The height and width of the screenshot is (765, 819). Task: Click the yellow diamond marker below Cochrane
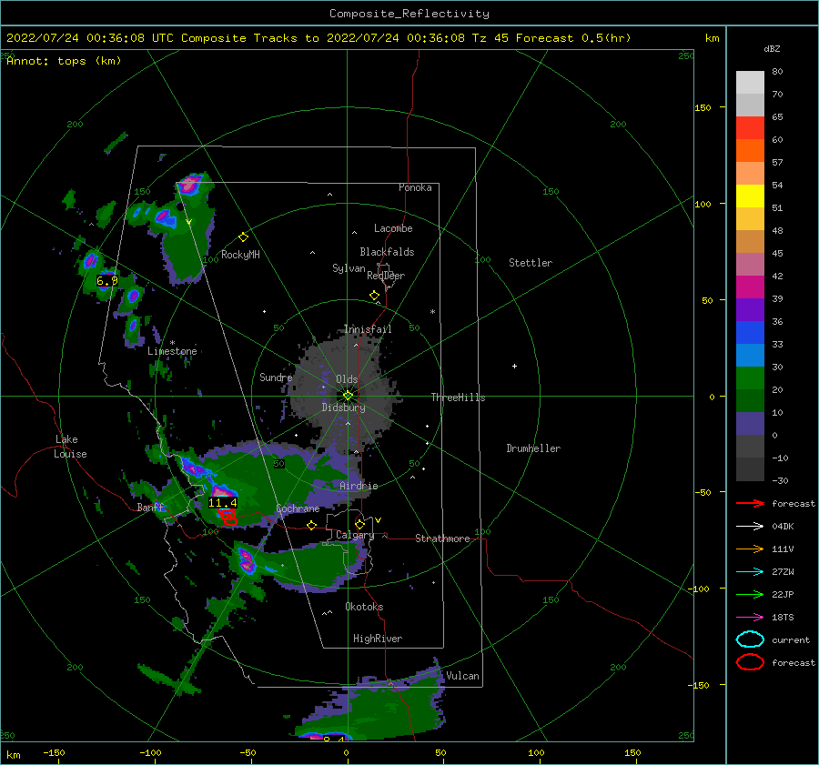tap(311, 525)
